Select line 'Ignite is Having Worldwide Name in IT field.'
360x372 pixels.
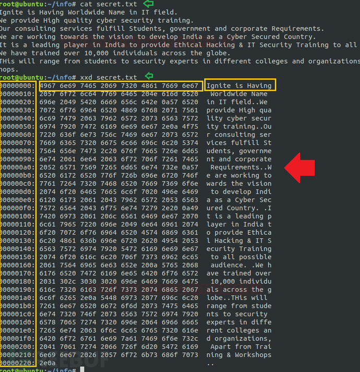pos(89,12)
